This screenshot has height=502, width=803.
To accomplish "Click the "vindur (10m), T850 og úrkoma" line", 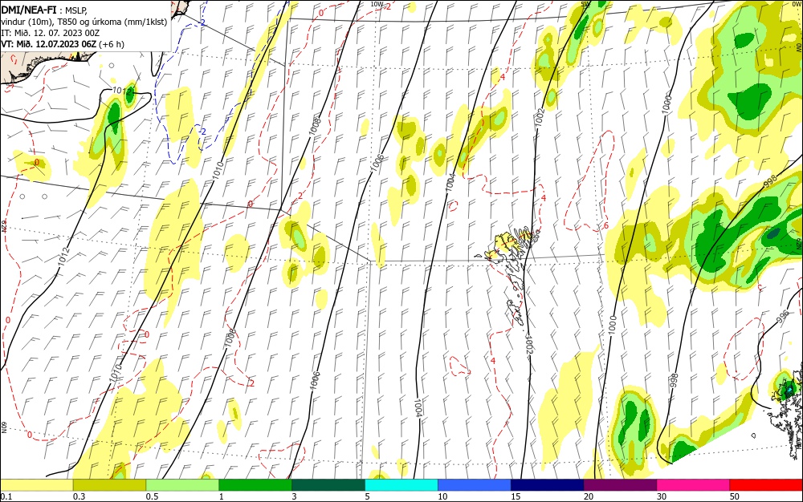I will 84,22.
